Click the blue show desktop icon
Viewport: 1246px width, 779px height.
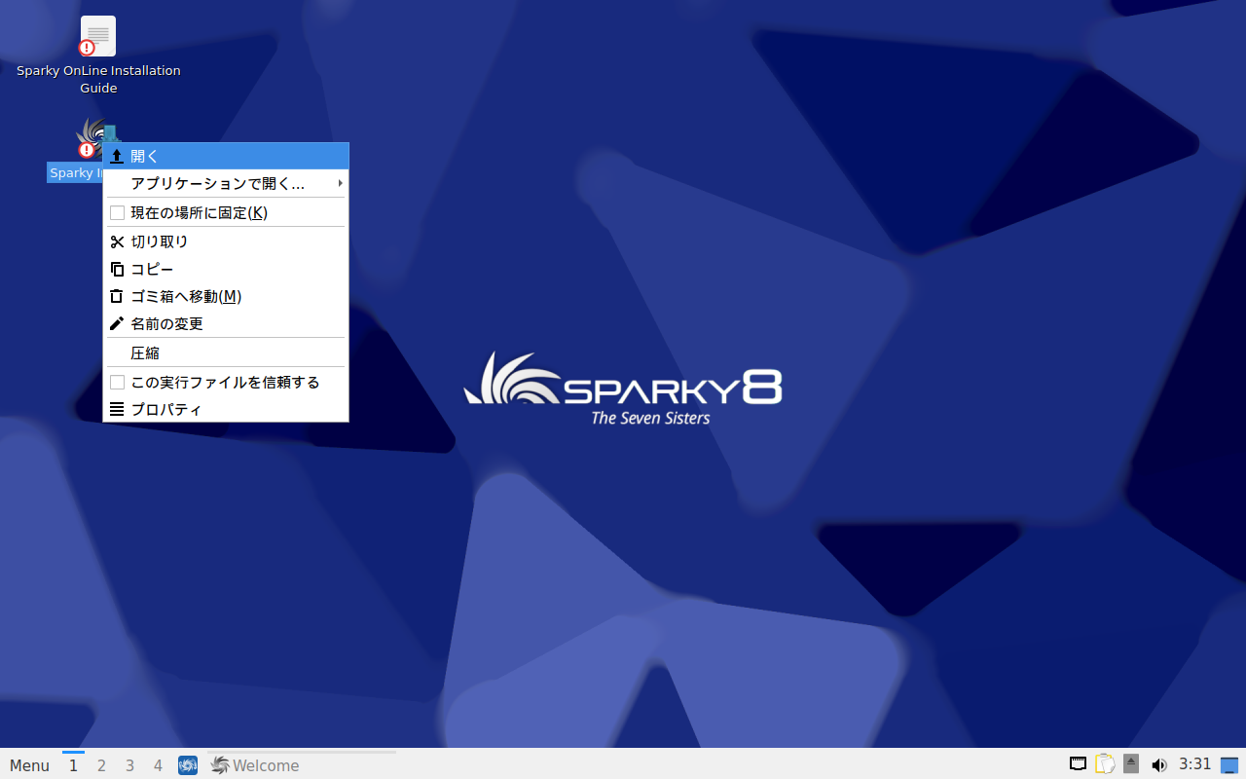[1229, 764]
